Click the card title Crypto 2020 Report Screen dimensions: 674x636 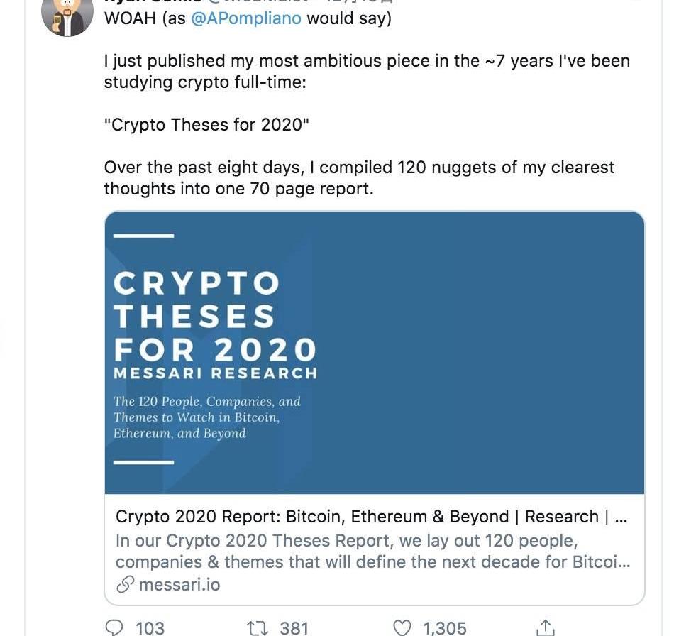[x=371, y=516]
